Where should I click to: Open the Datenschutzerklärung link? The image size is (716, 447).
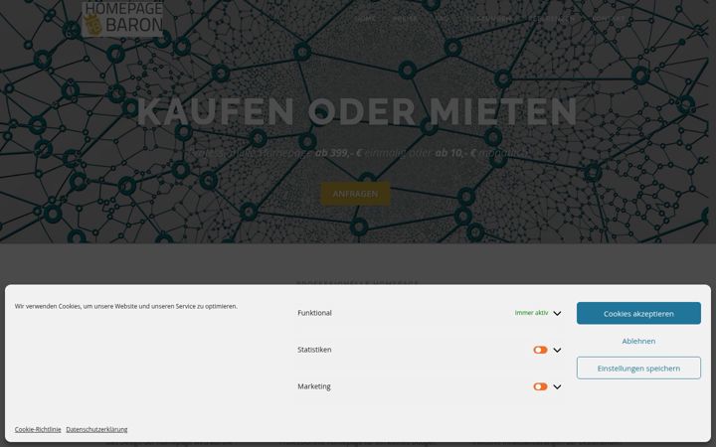96,429
